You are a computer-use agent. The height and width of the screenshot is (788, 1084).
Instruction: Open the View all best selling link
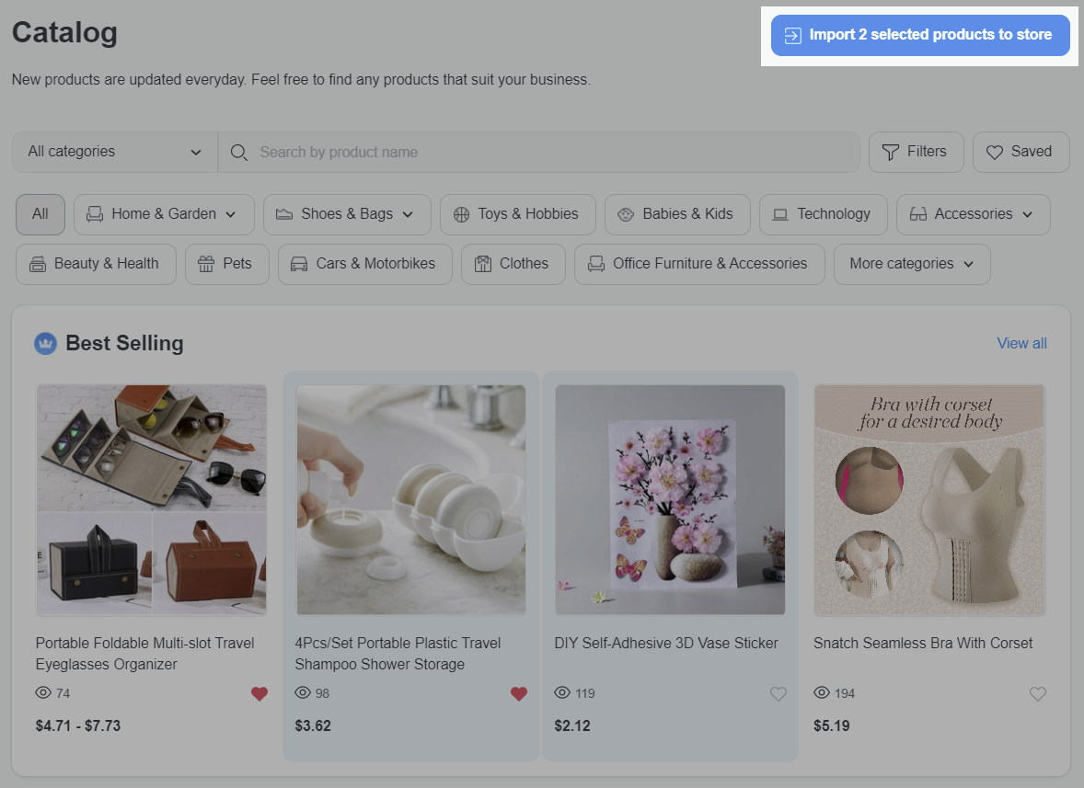[1021, 343]
